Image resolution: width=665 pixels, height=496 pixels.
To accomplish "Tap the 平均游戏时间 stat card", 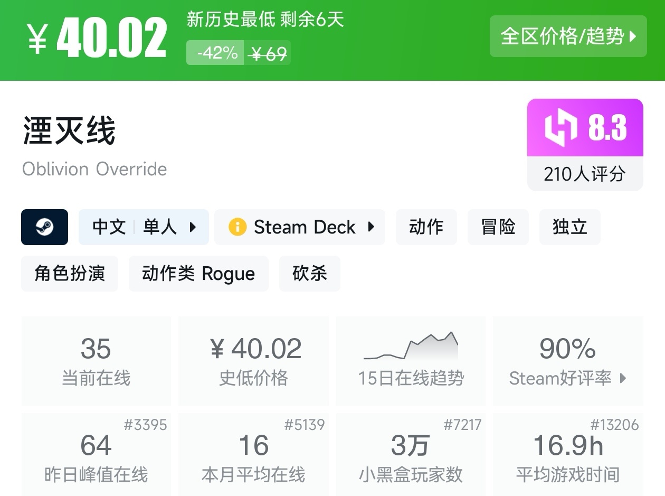I will point(568,455).
